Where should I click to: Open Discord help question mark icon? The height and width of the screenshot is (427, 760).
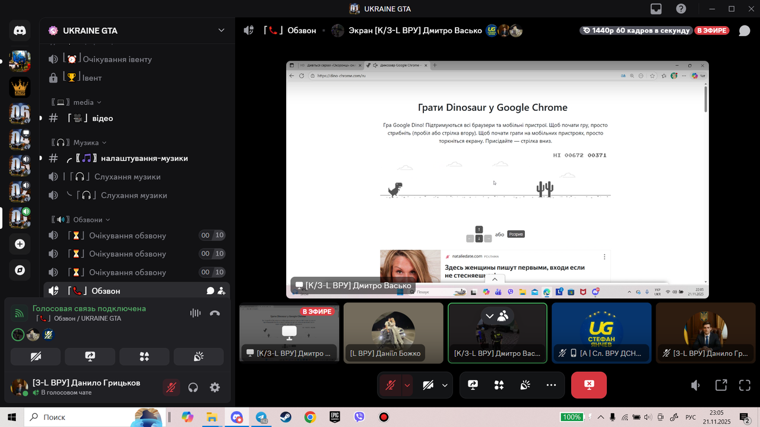click(681, 9)
